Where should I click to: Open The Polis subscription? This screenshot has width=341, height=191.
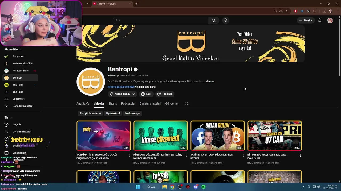coord(20,92)
